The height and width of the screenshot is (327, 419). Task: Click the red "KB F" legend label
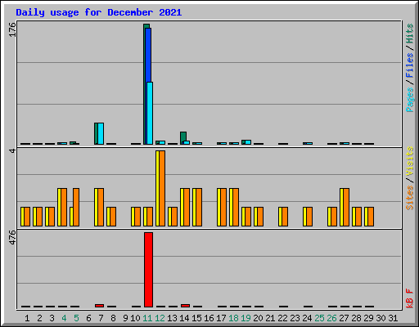coord(409,298)
